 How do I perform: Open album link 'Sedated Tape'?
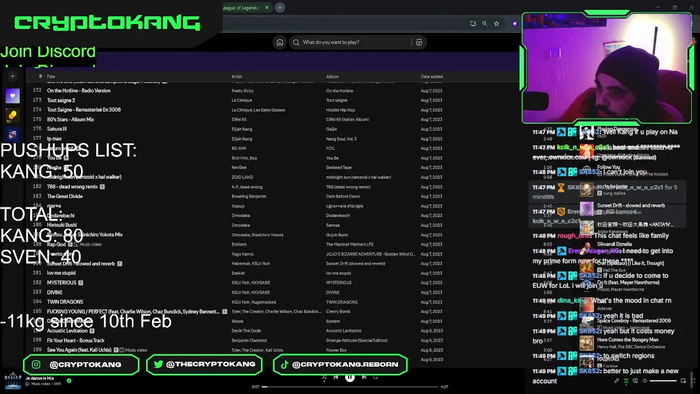pos(340,167)
